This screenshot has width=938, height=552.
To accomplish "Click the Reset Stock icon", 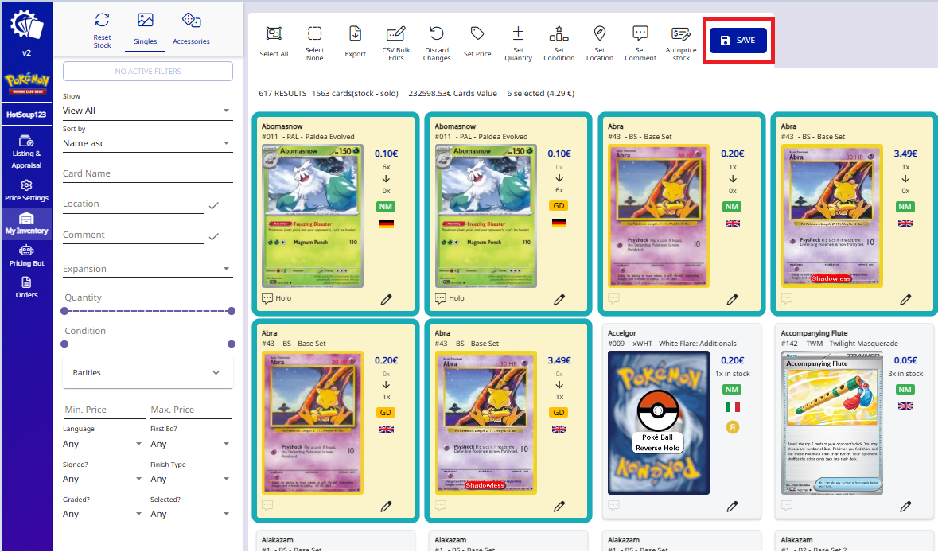I will 103,21.
